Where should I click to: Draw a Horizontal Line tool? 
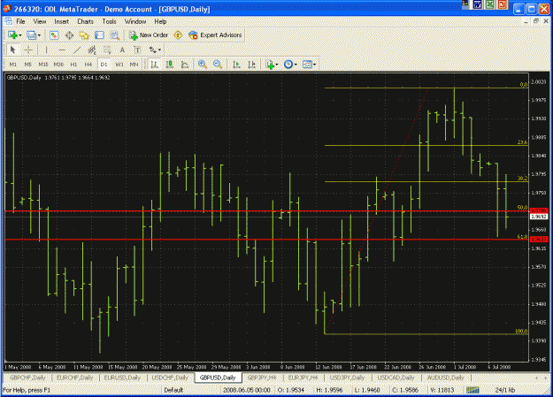point(62,50)
